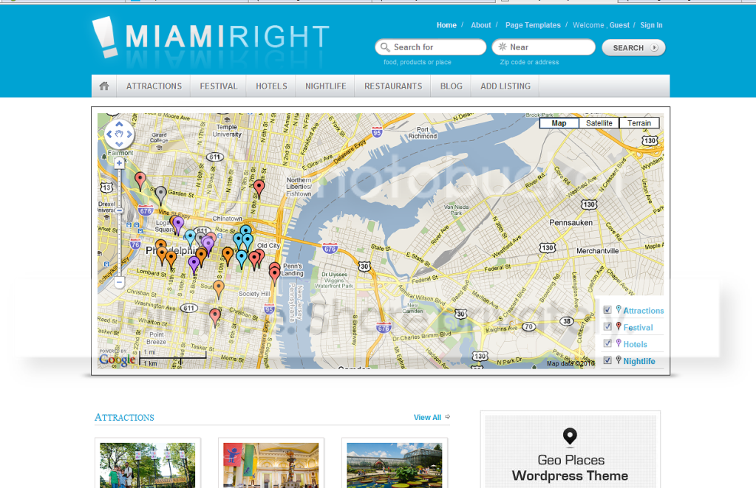Click the Hotels legend label
This screenshot has height=488, width=756.
[635, 345]
